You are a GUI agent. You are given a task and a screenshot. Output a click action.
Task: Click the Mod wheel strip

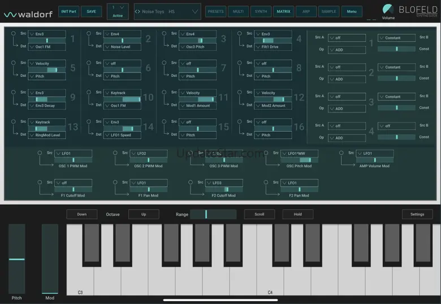point(50,259)
